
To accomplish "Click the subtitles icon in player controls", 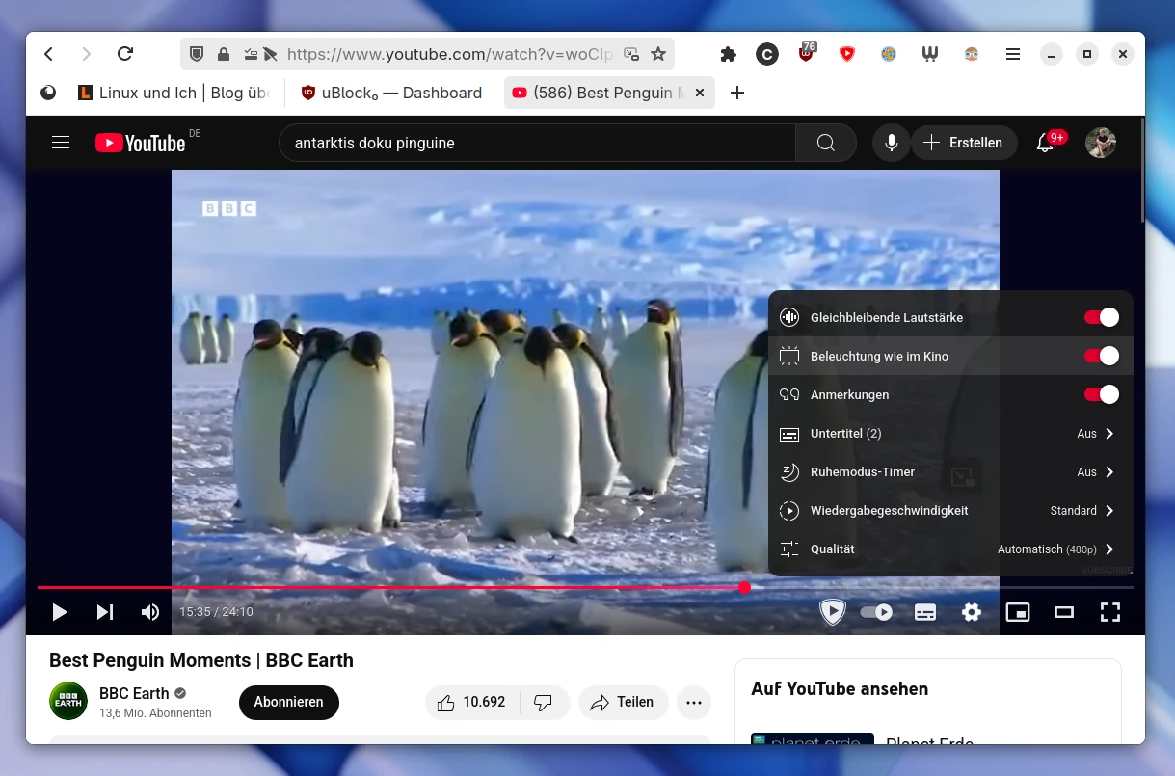I will 924,612.
